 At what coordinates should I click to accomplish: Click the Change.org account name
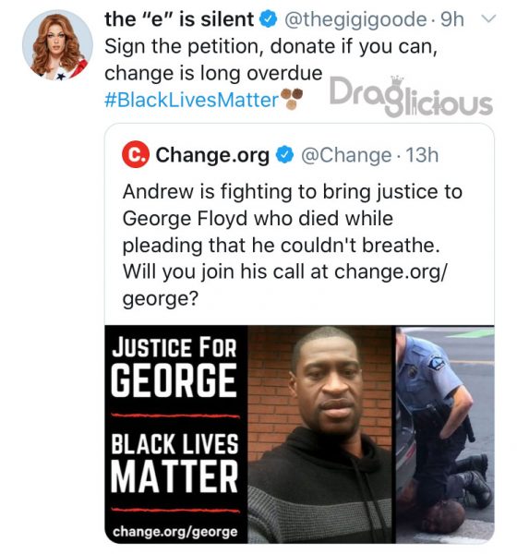click(212, 155)
